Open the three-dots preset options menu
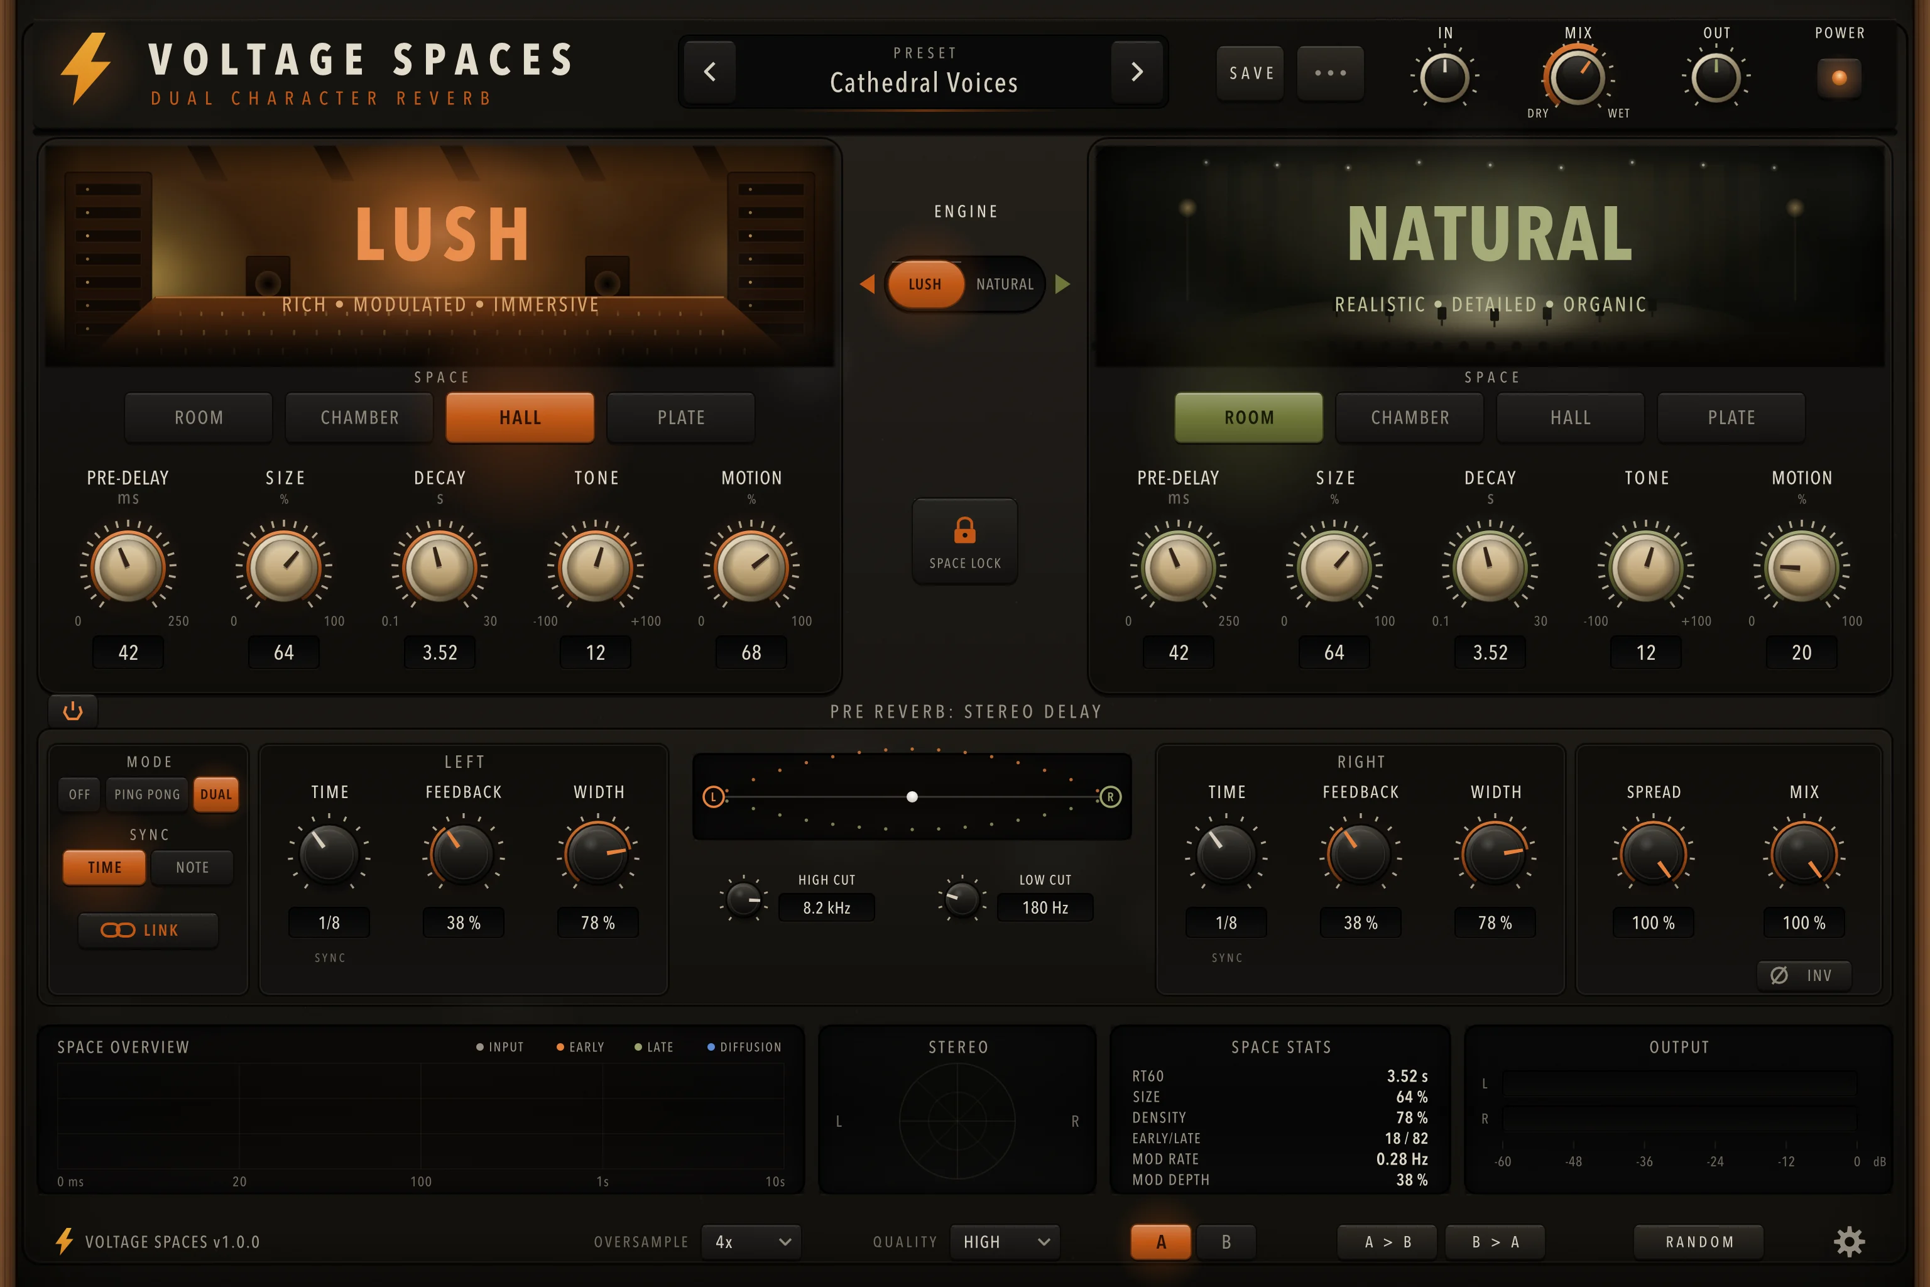This screenshot has height=1287, width=1930. tap(1330, 73)
